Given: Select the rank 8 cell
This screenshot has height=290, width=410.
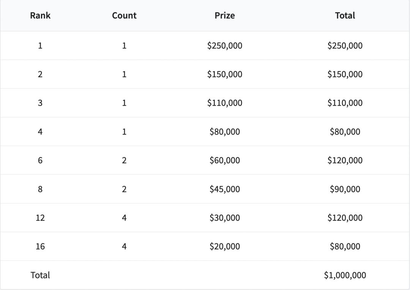Looking at the screenshot, I should 40,189.
